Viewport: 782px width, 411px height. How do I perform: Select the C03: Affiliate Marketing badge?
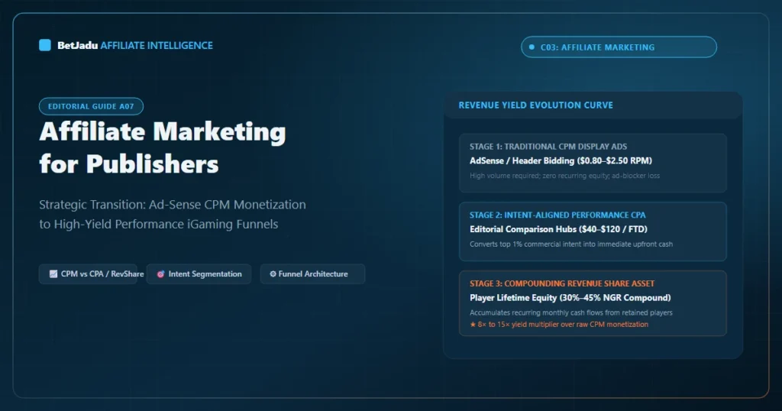[619, 47]
